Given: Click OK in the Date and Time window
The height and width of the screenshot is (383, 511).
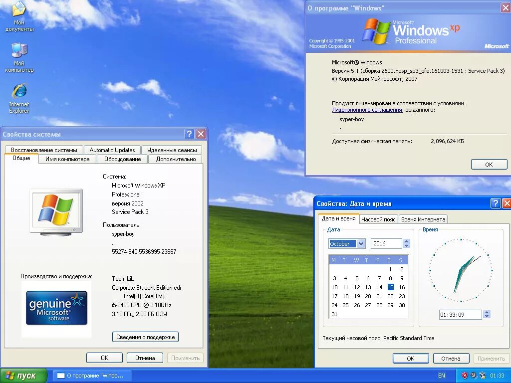Looking at the screenshot, I should (x=411, y=358).
